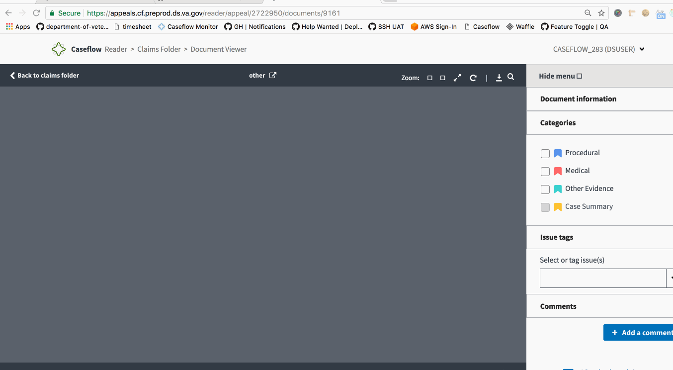Click the Other Evidence category label
Screen dimensions: 673x370
589,188
